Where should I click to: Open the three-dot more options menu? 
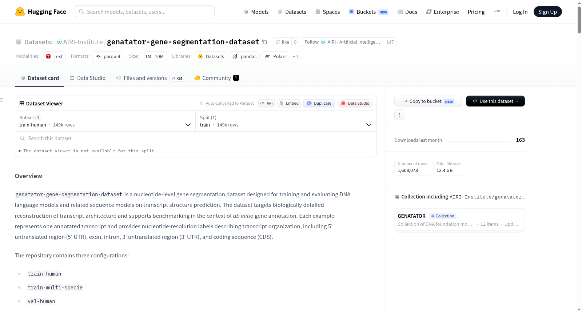click(400, 115)
